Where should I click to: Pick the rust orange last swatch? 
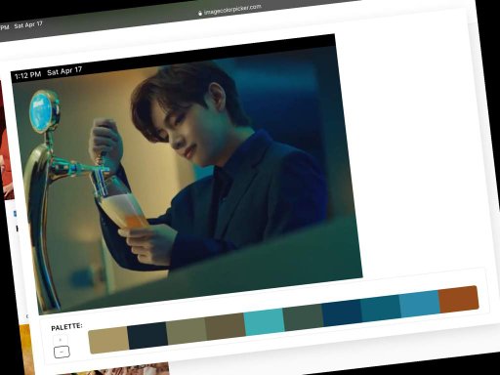[459, 299]
